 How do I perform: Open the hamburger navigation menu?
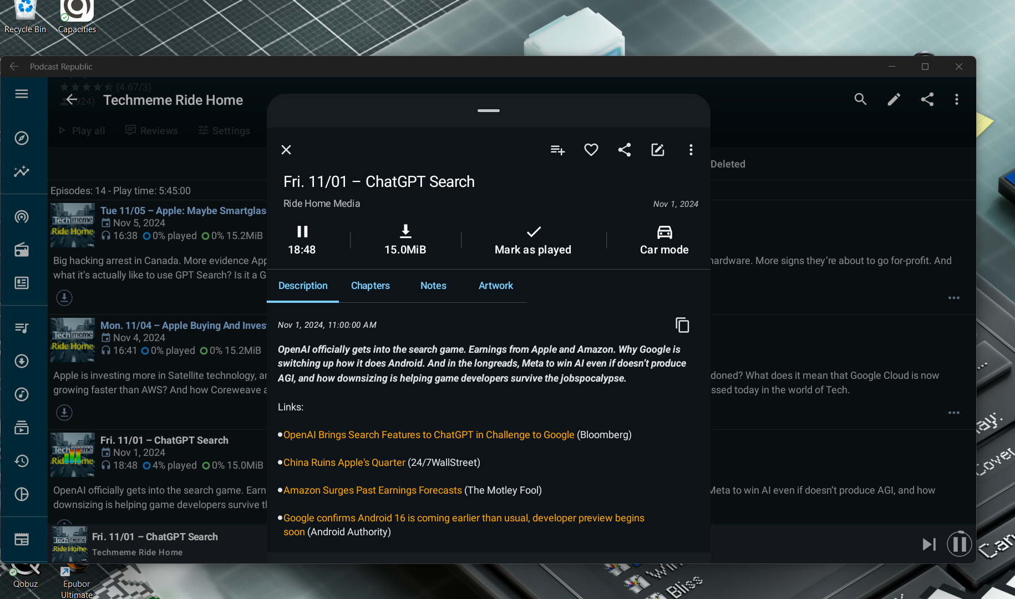[x=22, y=94]
